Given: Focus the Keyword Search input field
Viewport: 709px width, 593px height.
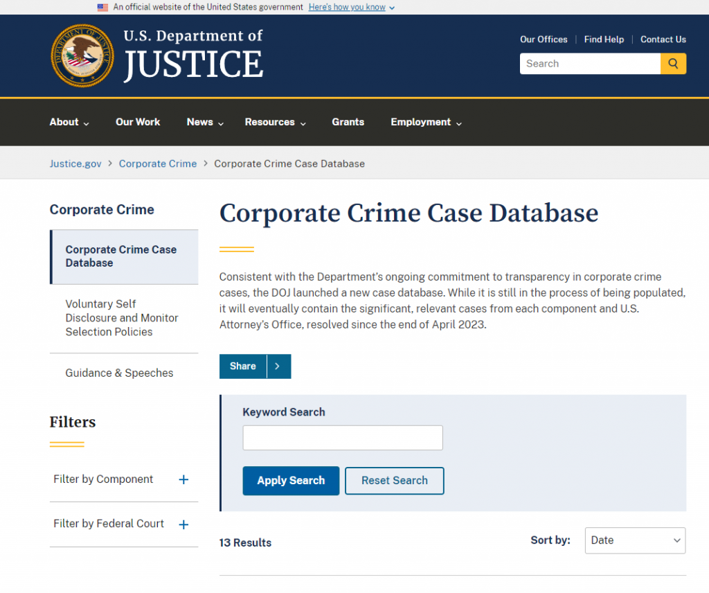Looking at the screenshot, I should click(x=343, y=438).
